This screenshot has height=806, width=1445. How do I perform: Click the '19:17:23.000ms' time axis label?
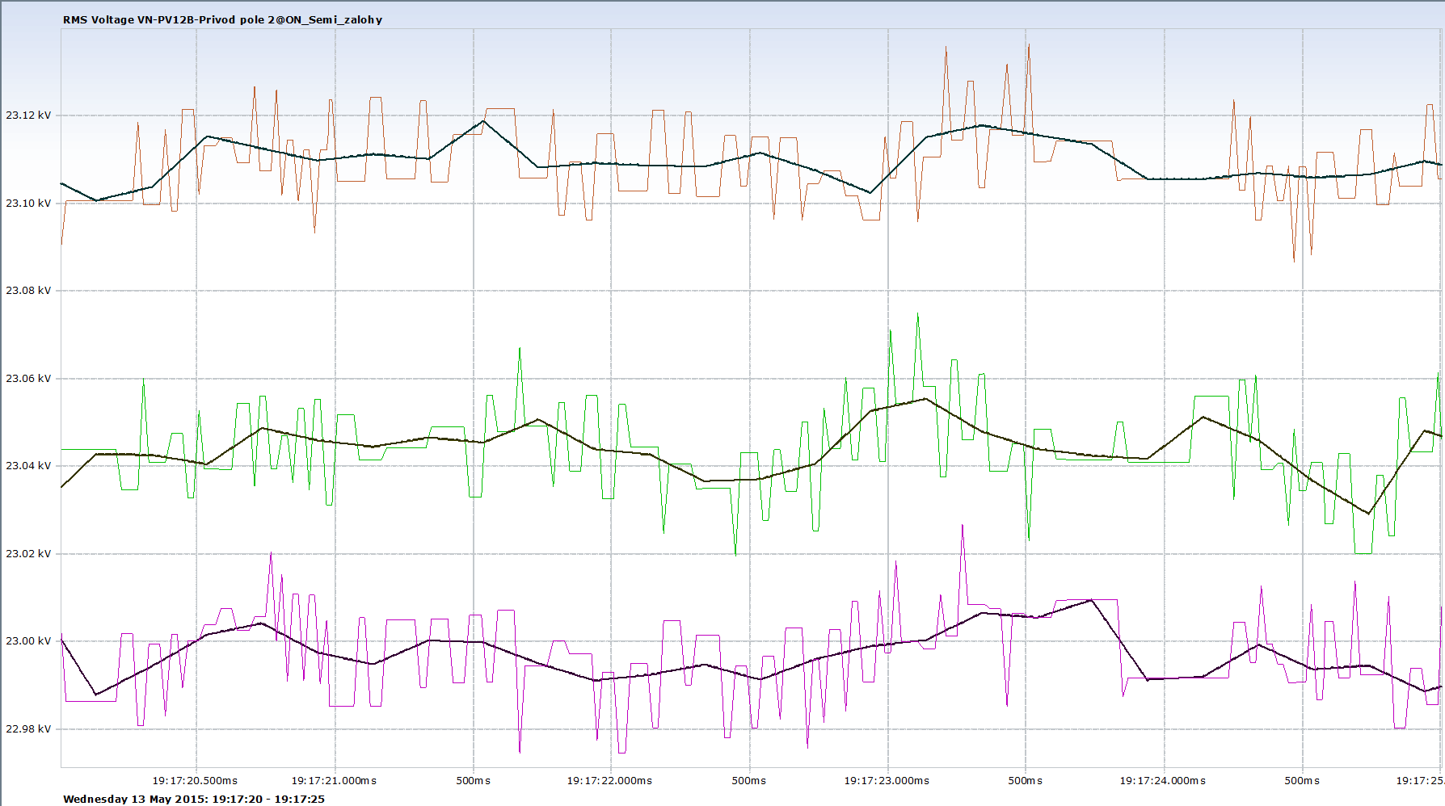pyautogui.click(x=887, y=781)
